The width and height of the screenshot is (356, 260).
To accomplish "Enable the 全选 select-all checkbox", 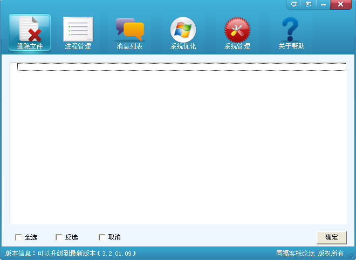I will tap(18, 237).
